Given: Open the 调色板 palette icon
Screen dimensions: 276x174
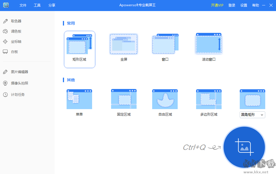Looking at the screenshot, I should point(5,31).
